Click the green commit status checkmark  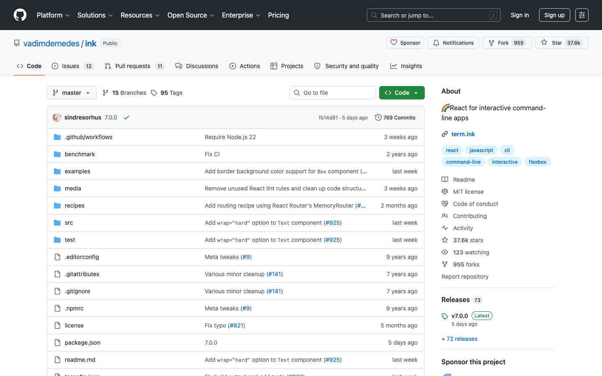point(126,117)
